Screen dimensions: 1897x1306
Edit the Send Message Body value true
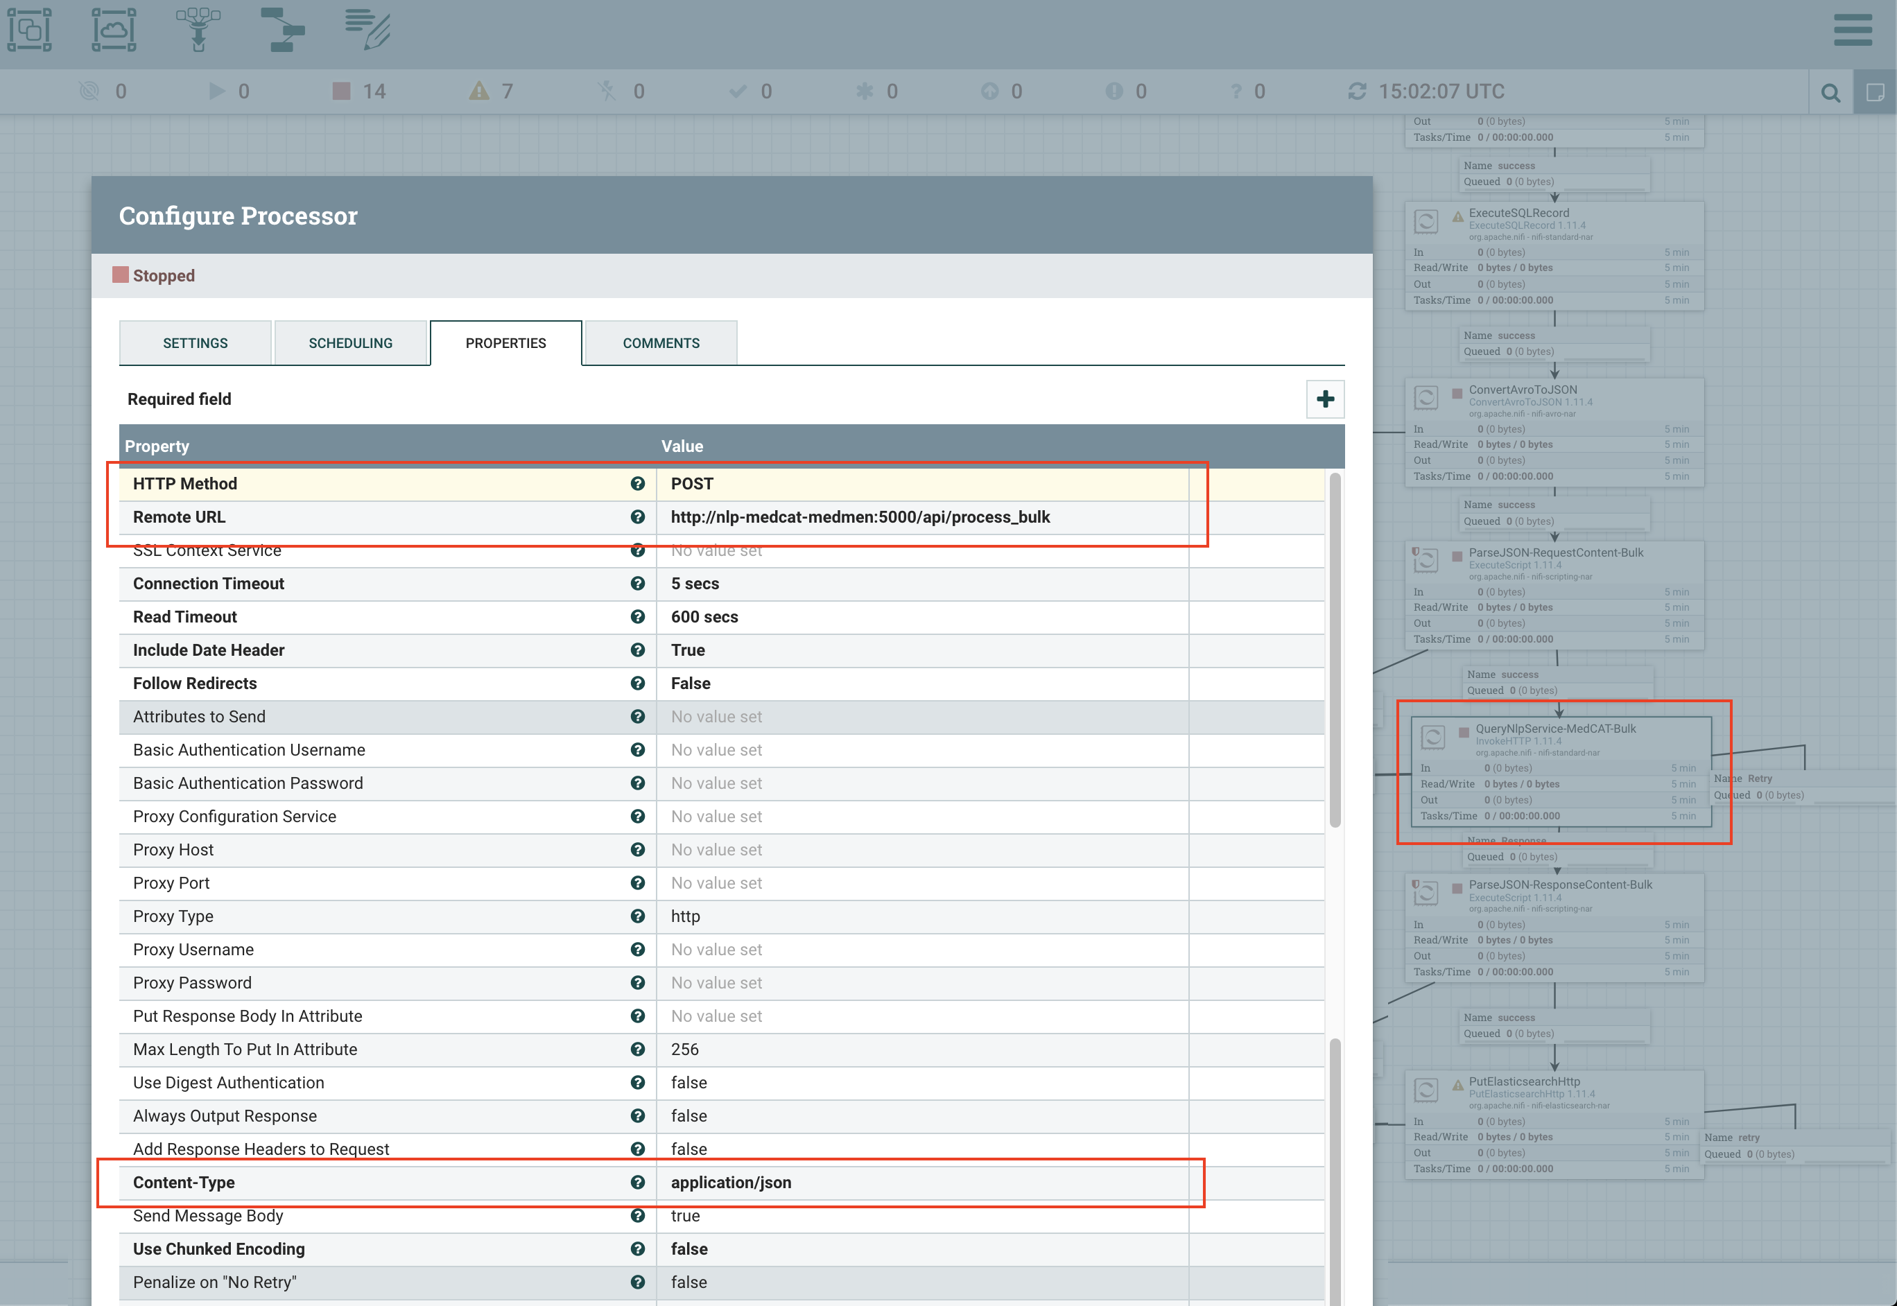(922, 1216)
